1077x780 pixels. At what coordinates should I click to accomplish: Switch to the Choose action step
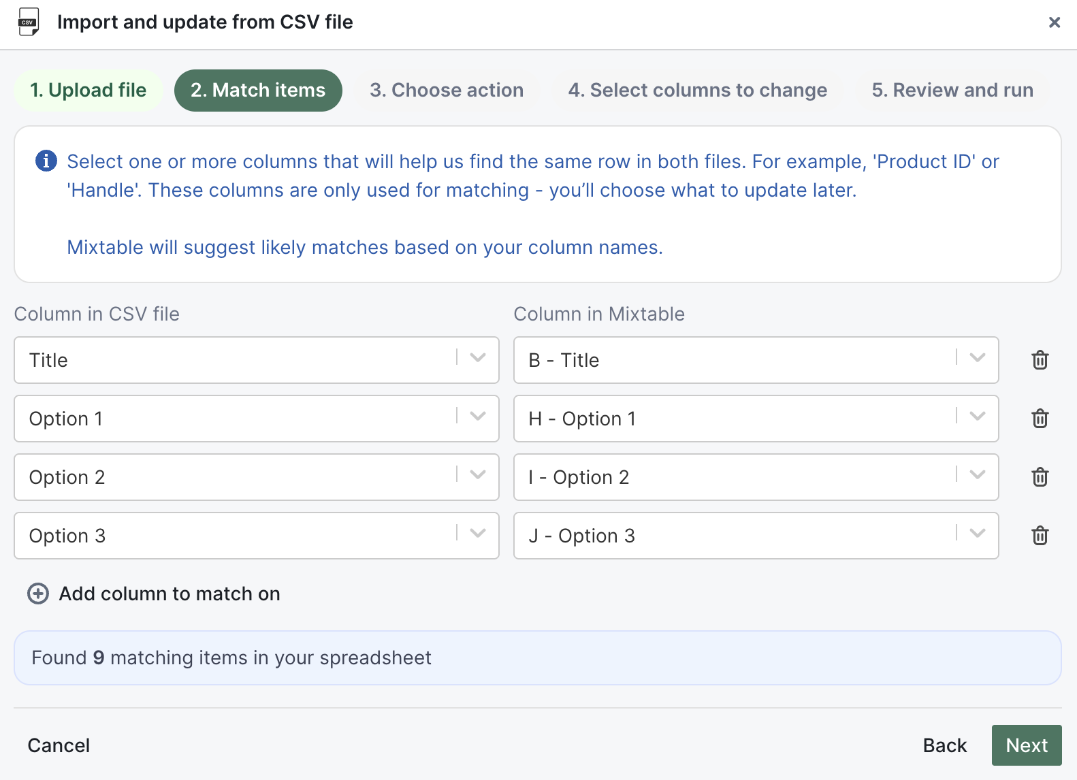(x=447, y=90)
